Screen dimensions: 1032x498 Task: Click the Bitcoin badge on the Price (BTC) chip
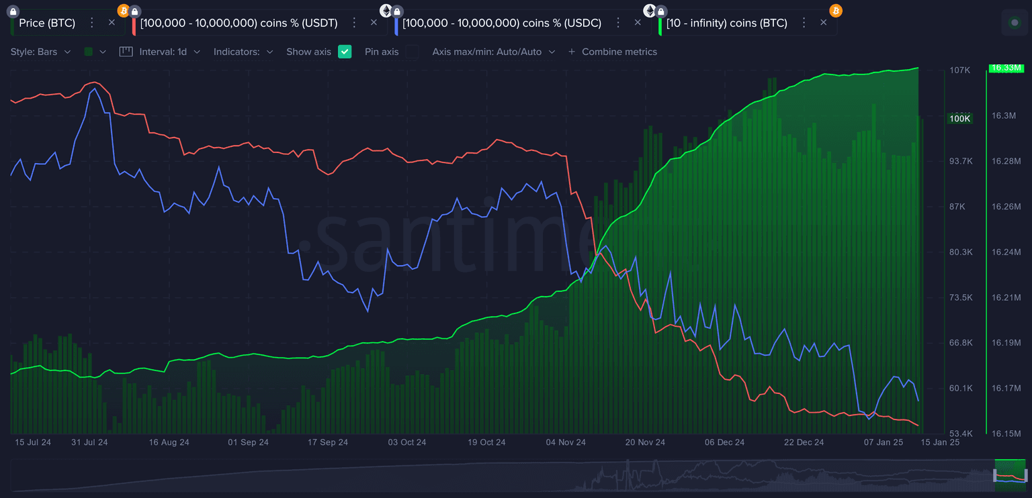[123, 11]
